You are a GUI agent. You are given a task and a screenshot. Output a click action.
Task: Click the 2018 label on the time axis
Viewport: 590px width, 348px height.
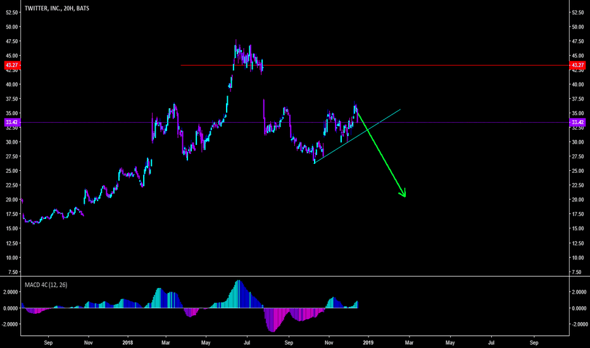coord(127,343)
